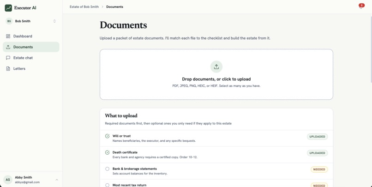
Task: Click the NEEDED badge for Most recent tax return
Action: coord(319,185)
